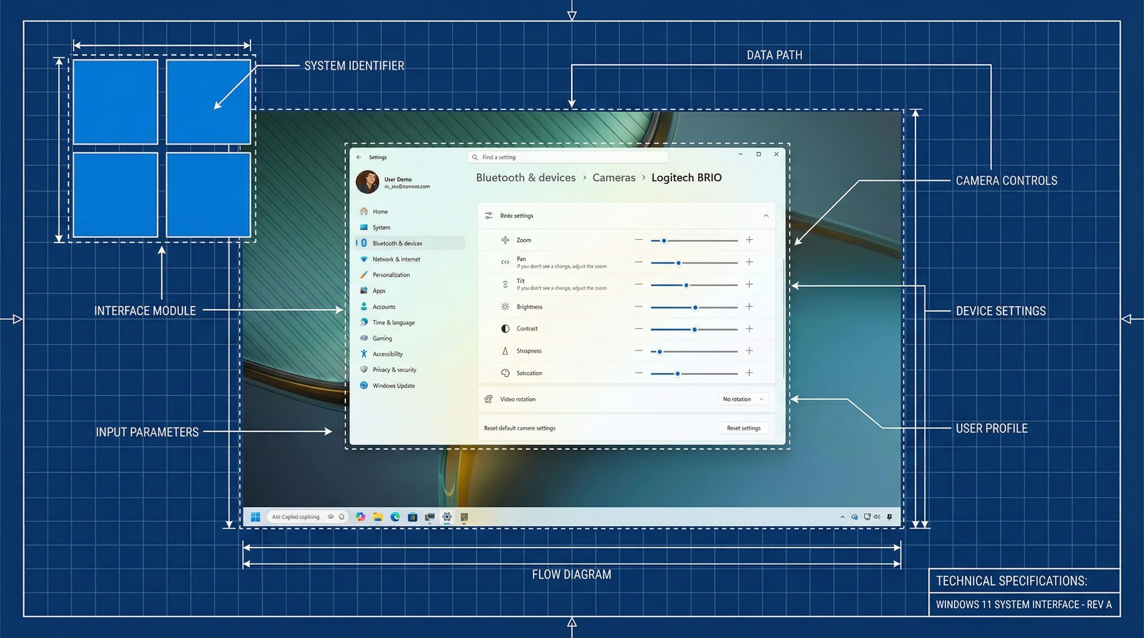Click the Accessibility sidebar icon
This screenshot has width=1144, height=638.
(x=364, y=354)
